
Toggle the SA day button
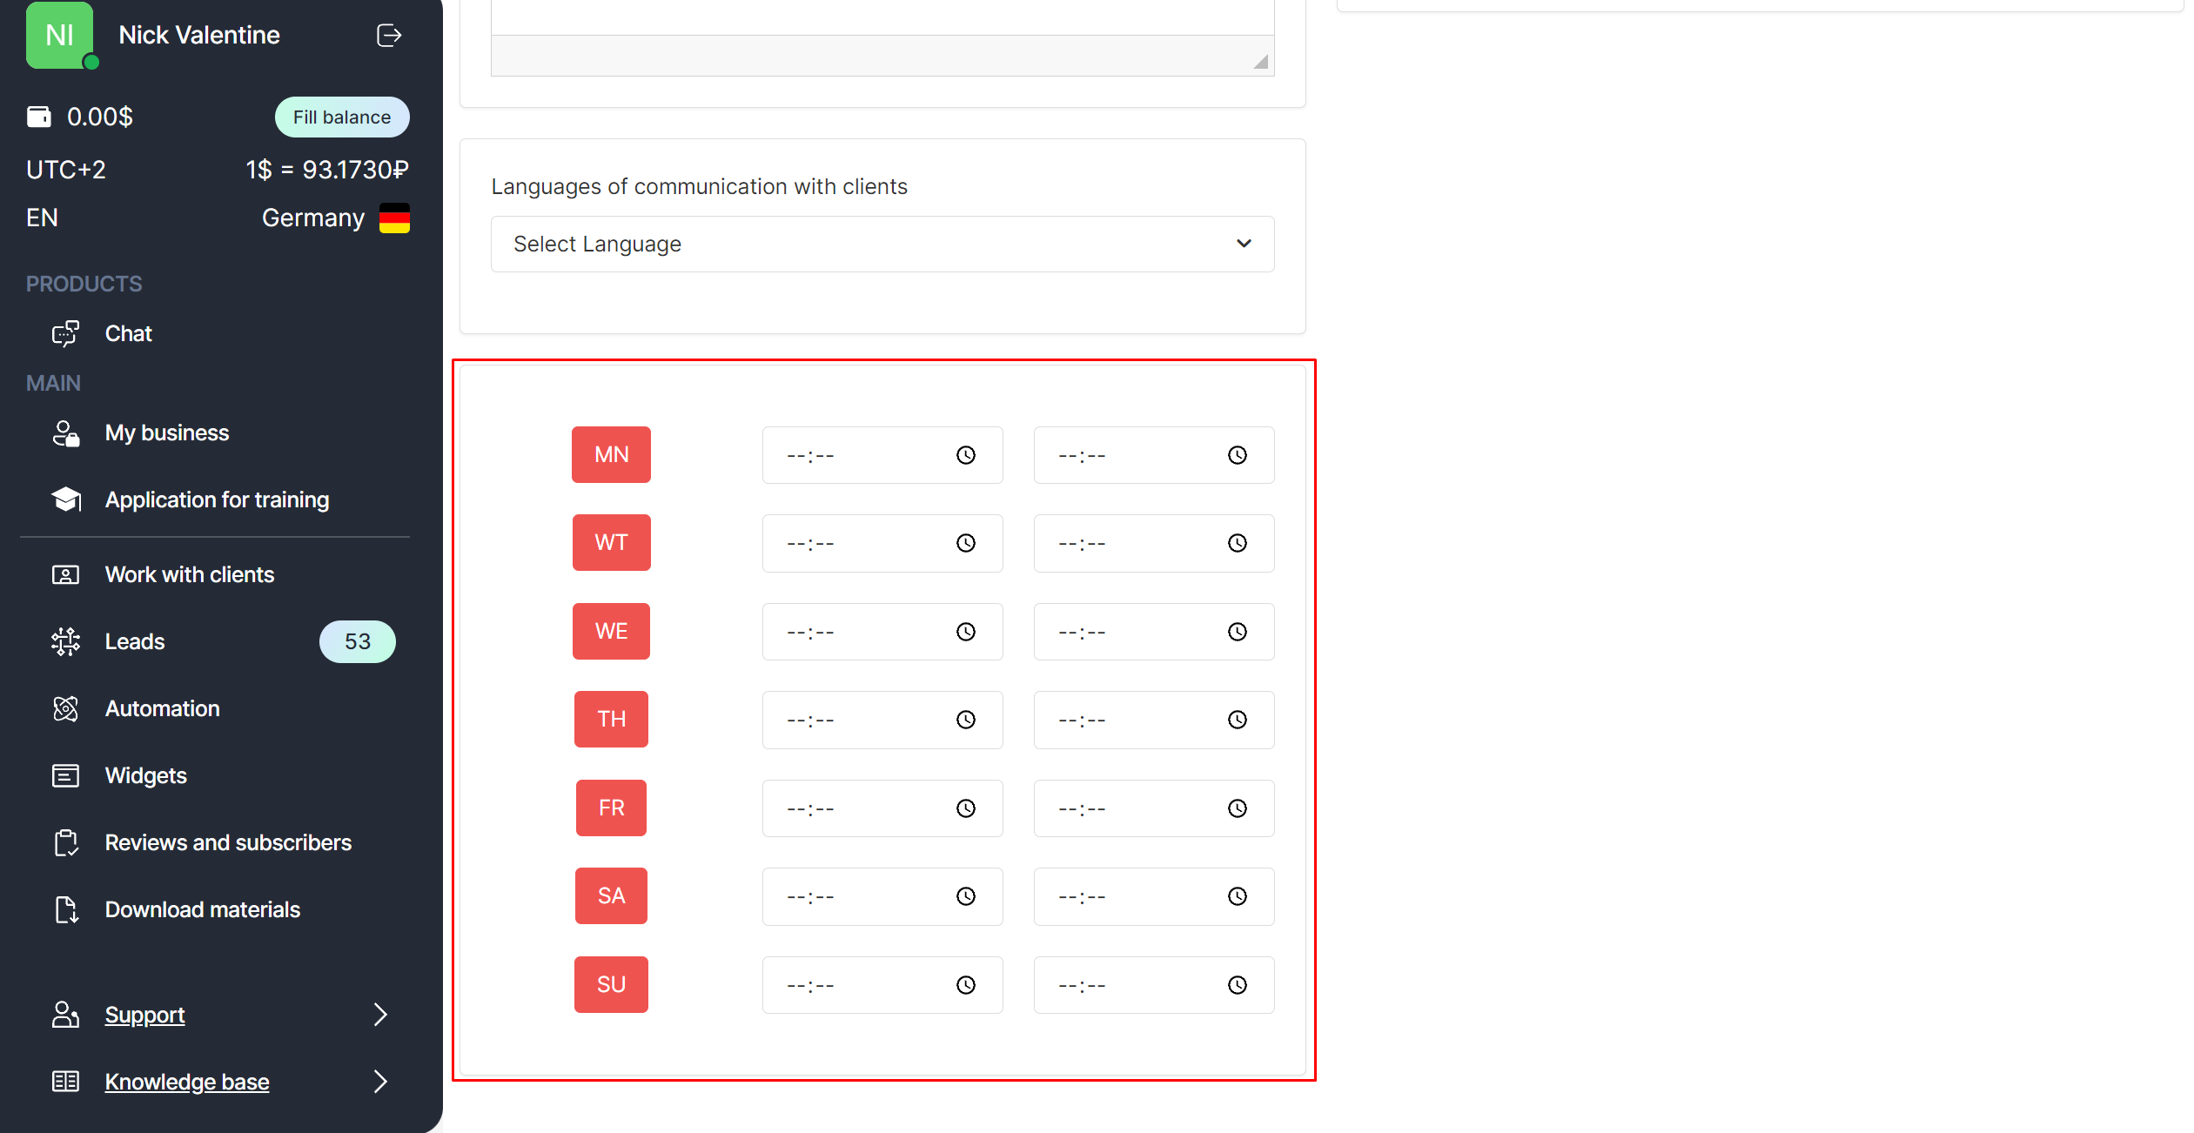(611, 895)
